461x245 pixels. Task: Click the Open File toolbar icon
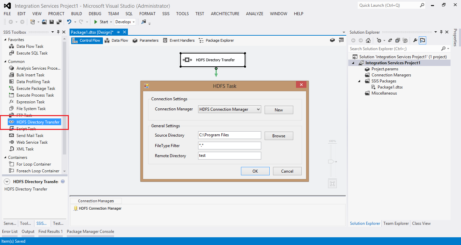coord(44,22)
